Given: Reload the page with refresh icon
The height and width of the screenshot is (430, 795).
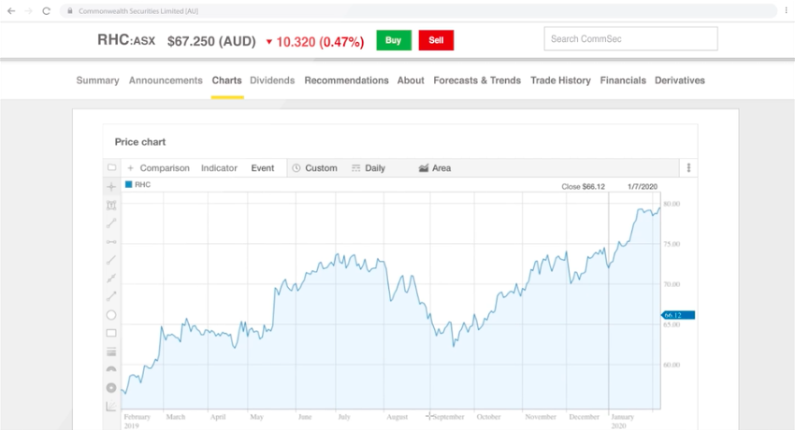Looking at the screenshot, I should (x=46, y=10).
